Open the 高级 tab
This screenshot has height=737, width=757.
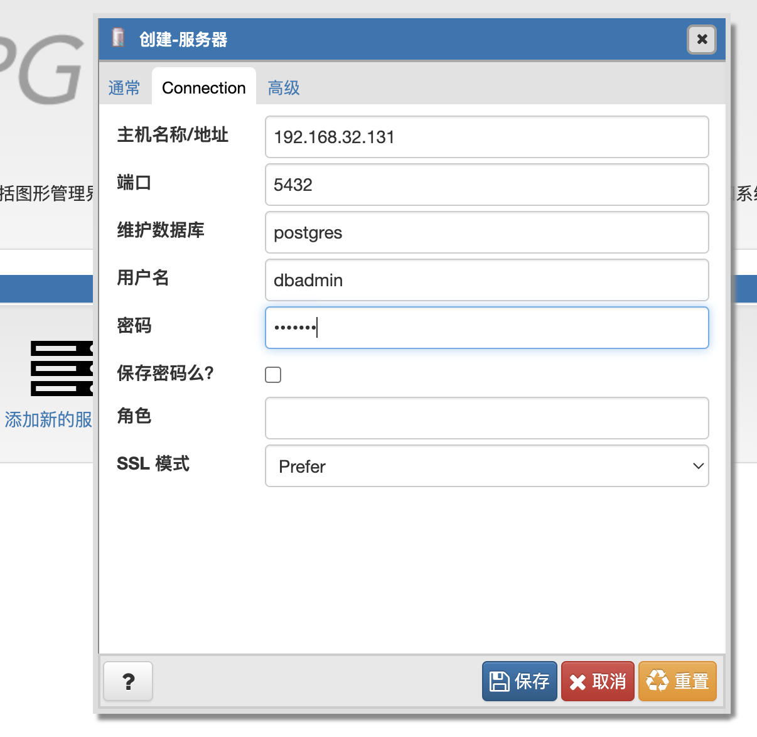[x=283, y=88]
